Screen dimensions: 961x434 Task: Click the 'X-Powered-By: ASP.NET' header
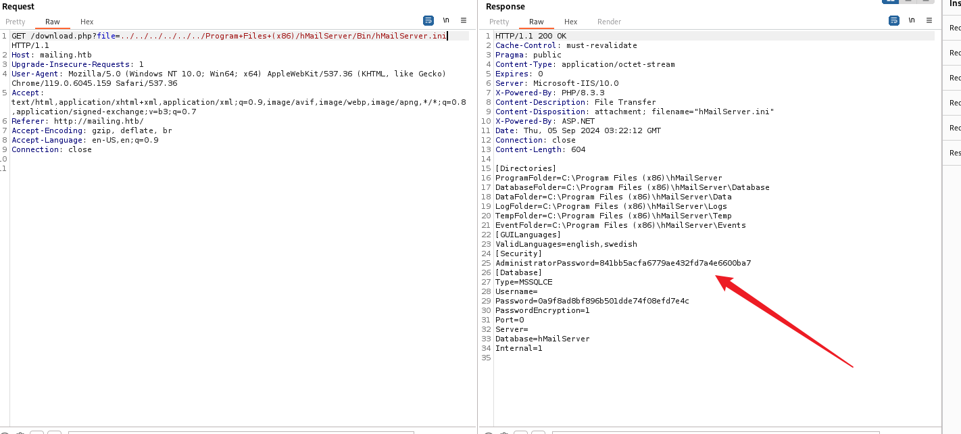(545, 121)
